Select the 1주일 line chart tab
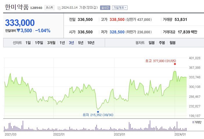Viewport: 204px width, 139px height. [x=39, y=43]
